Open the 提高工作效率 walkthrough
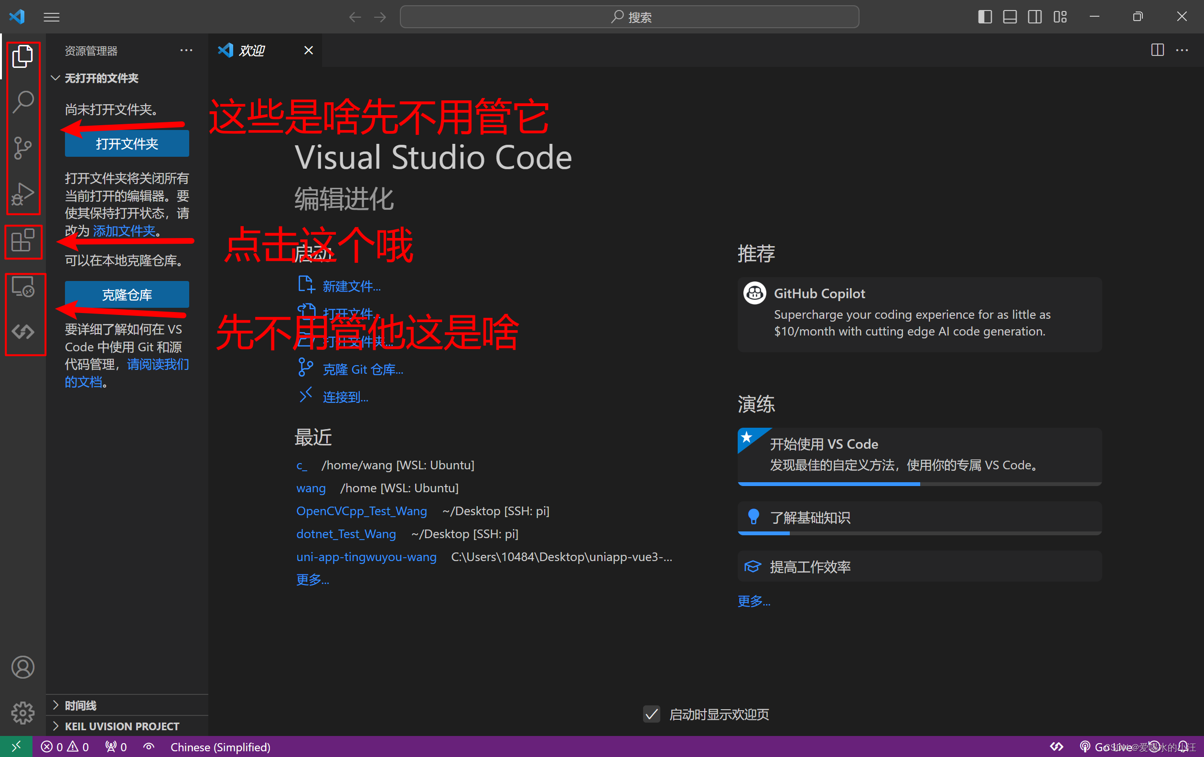1204x757 pixels. [x=919, y=566]
